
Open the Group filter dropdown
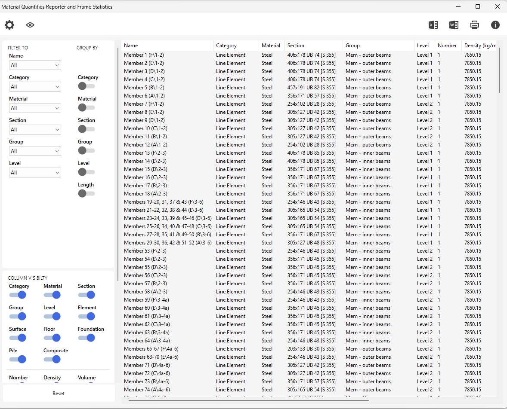tap(35, 151)
